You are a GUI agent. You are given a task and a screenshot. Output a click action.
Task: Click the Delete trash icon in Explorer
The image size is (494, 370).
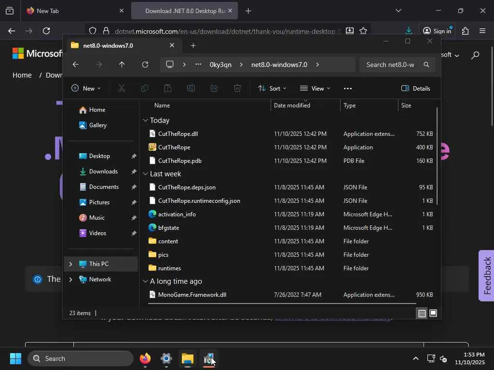click(237, 89)
